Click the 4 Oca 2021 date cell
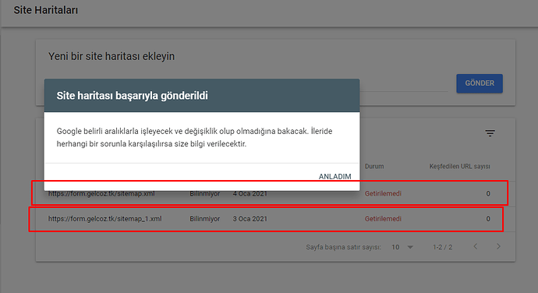Viewport: 538px width, 293px height. click(x=250, y=193)
